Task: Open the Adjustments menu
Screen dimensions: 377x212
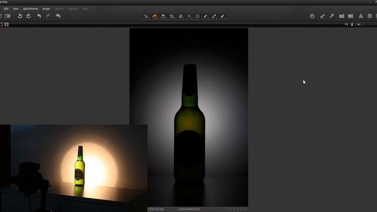Action: pos(30,9)
